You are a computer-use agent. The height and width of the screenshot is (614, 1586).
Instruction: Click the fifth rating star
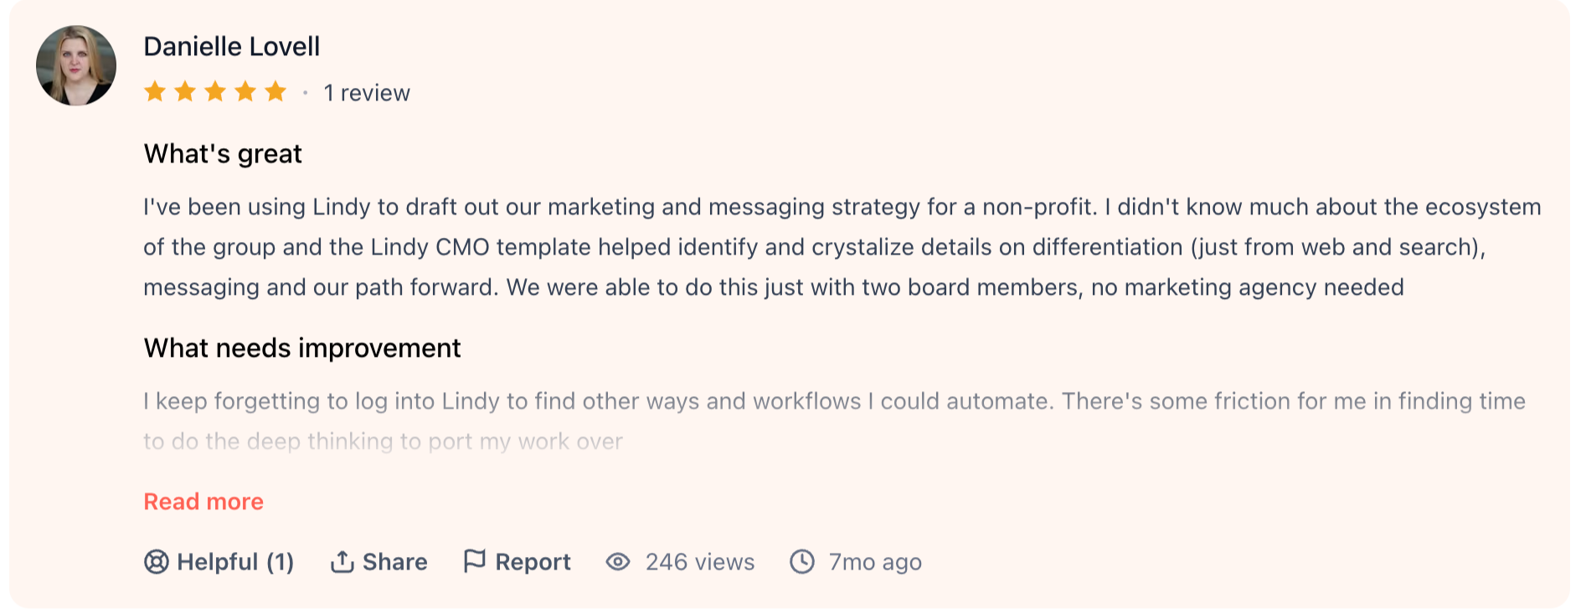[275, 91]
